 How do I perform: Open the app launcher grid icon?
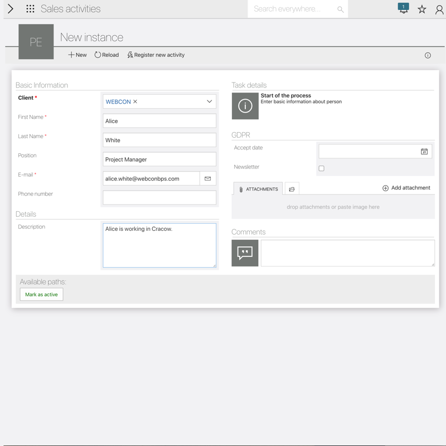click(30, 9)
